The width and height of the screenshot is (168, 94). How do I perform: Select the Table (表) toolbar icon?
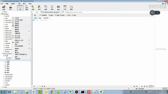[20, 8]
